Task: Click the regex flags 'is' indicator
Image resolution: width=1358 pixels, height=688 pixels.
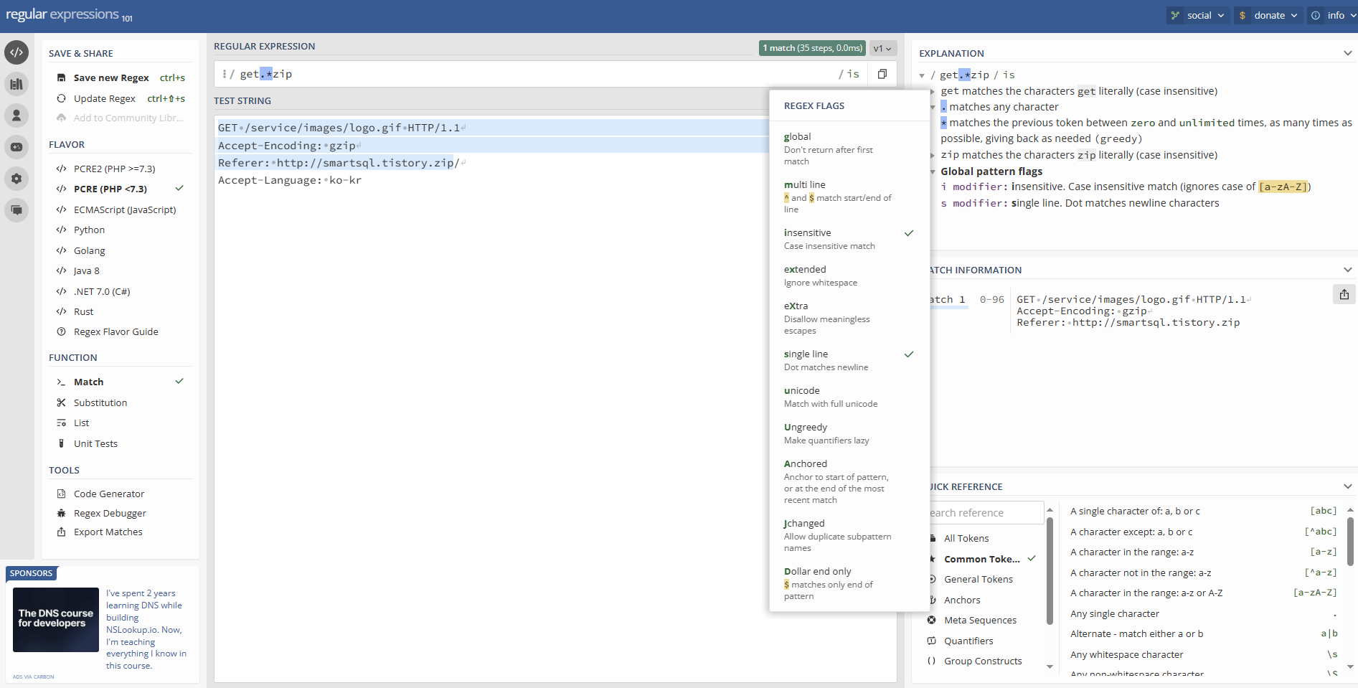Action: [x=853, y=74]
